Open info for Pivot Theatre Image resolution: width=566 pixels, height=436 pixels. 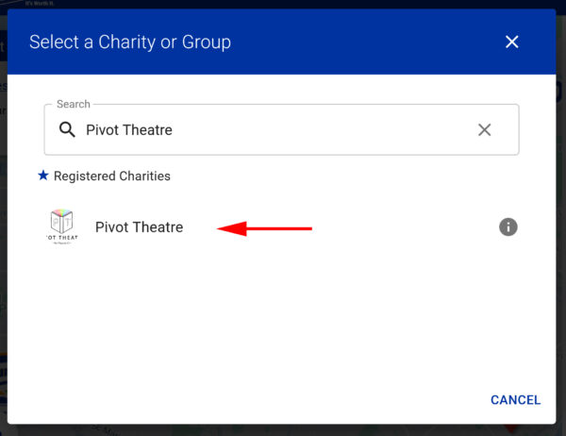(x=508, y=227)
